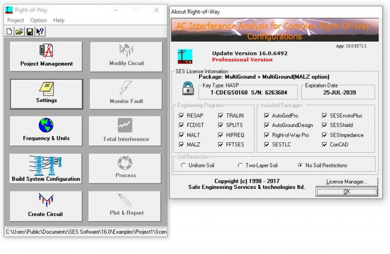Close the Right-of-Way main window
The height and width of the screenshot is (254, 390).
point(156,10)
